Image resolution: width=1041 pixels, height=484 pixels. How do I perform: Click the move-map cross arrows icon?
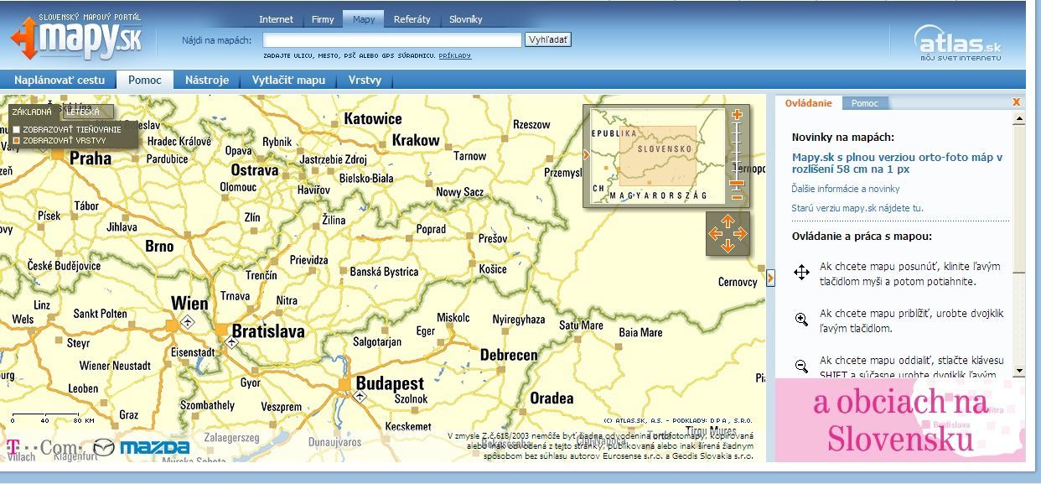coord(801,272)
